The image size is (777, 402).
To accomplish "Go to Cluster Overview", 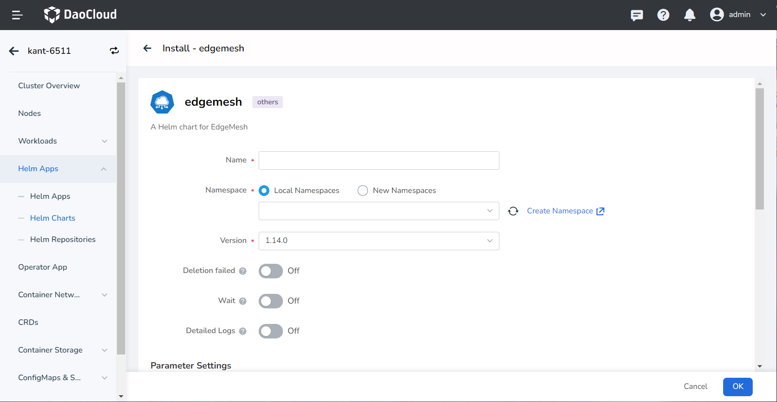I will coord(49,86).
